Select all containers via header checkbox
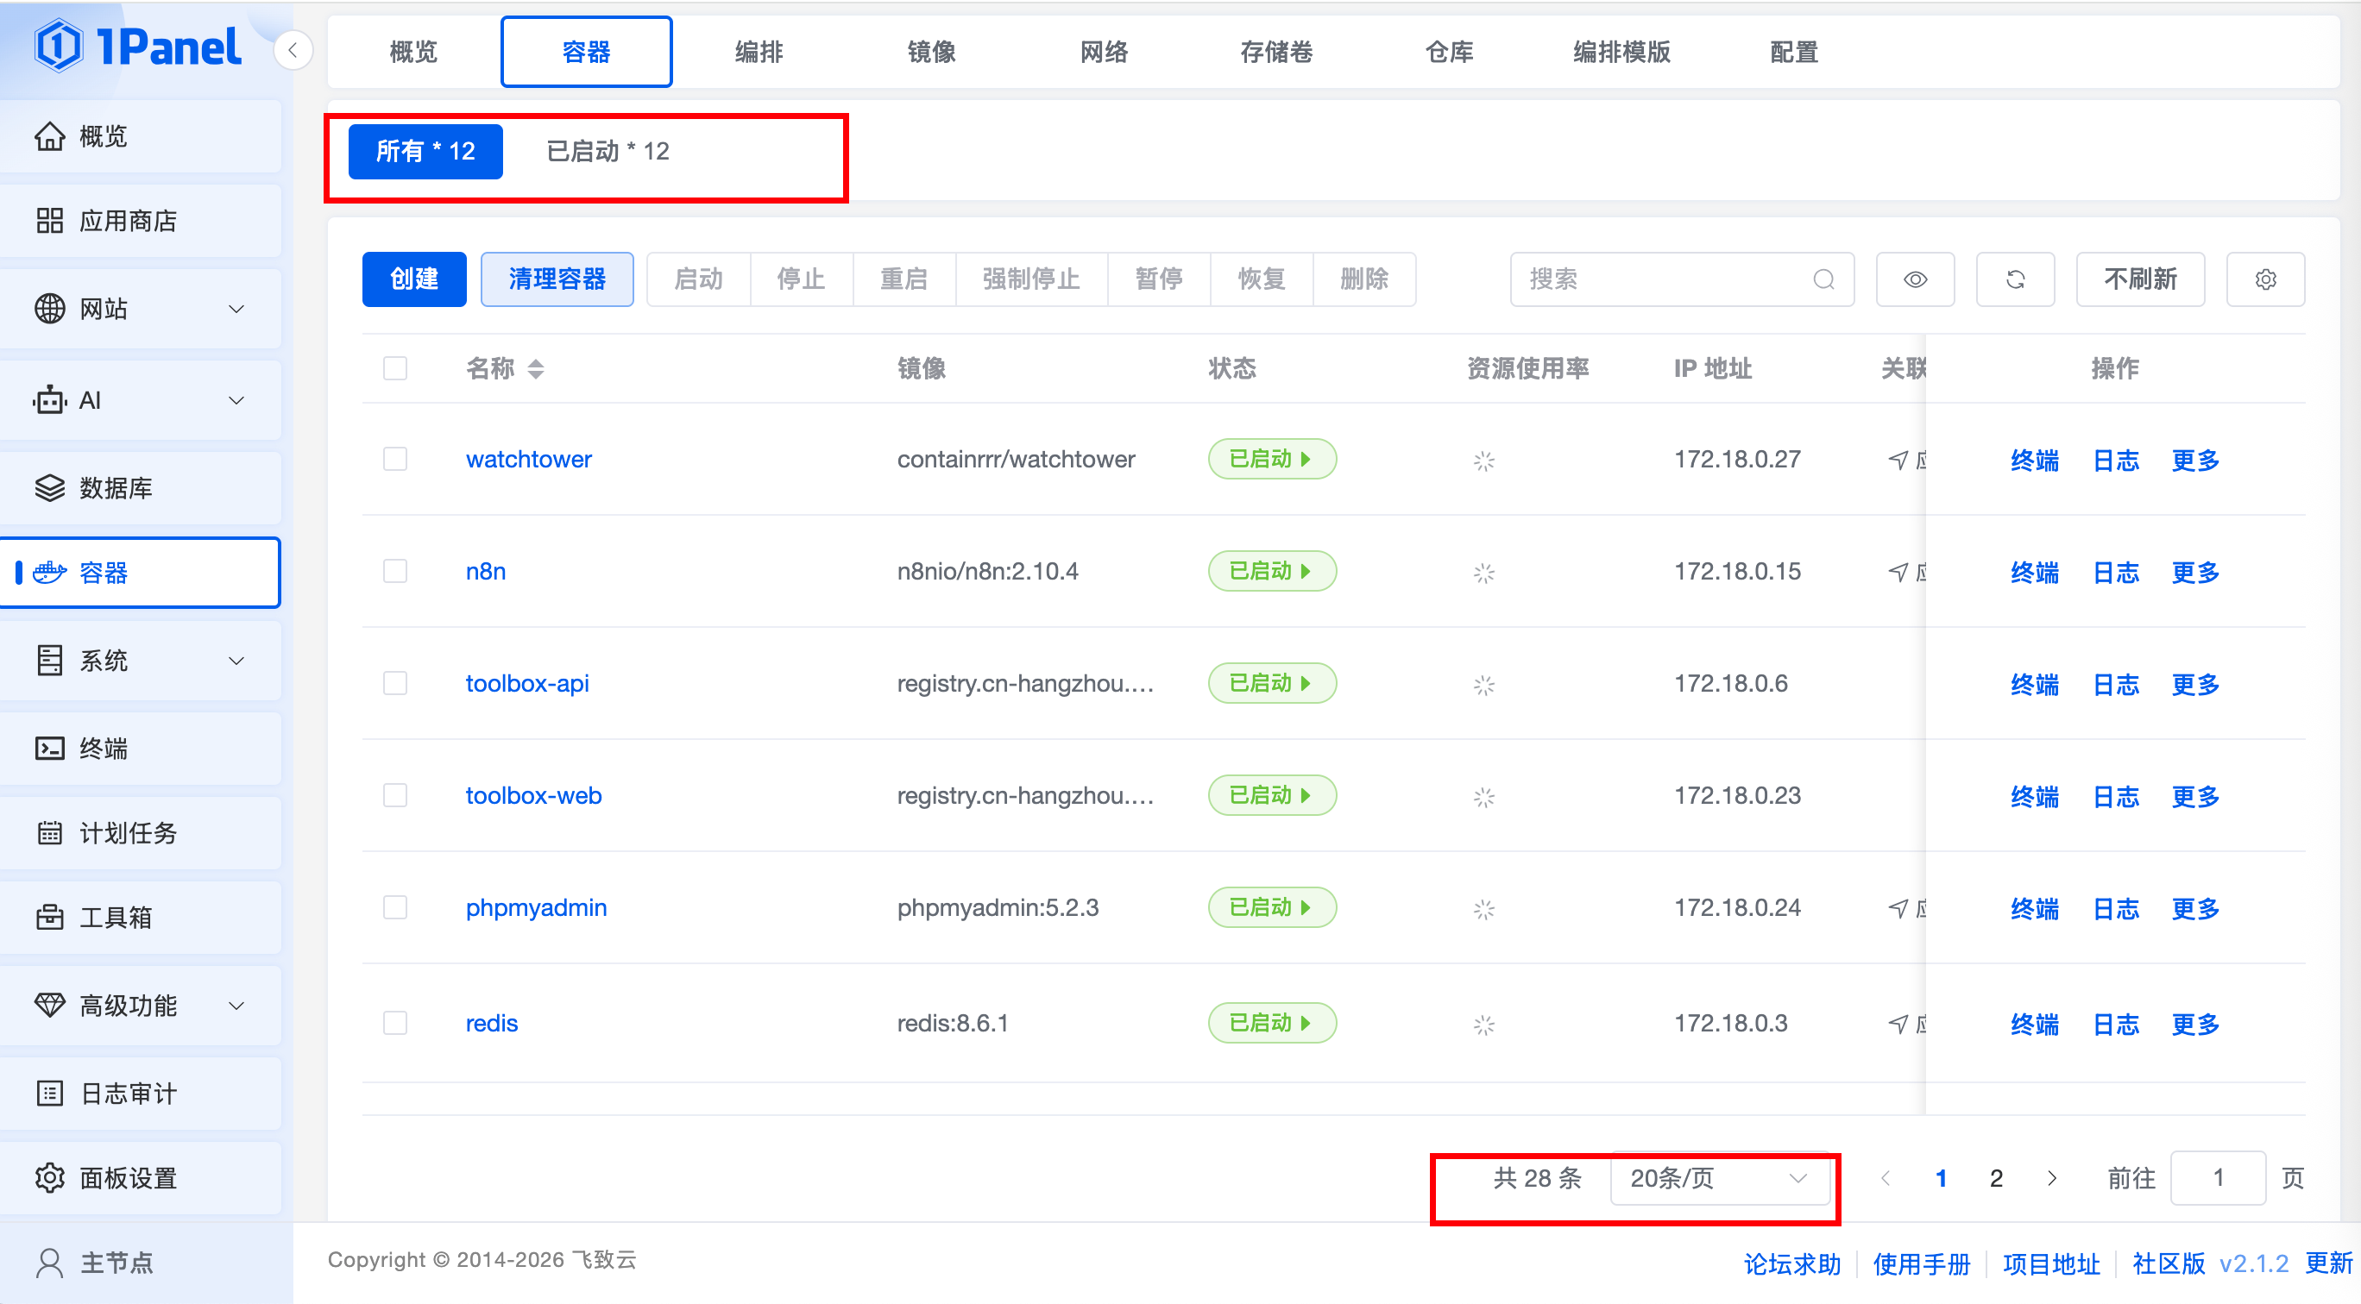The image size is (2361, 1304). click(x=395, y=369)
